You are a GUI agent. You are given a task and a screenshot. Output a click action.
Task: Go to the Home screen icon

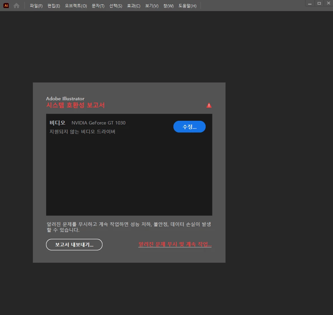[x=16, y=6]
